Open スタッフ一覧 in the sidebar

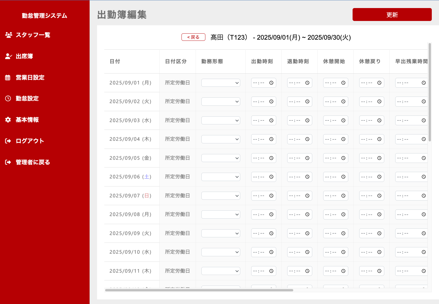[33, 35]
